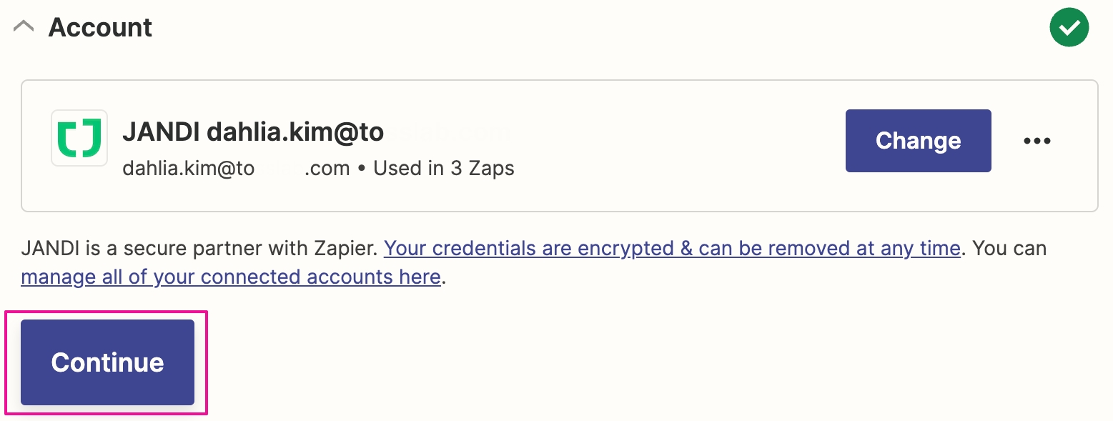
Task: Click the dahlia.kim@to email subtext
Action: coord(188,169)
